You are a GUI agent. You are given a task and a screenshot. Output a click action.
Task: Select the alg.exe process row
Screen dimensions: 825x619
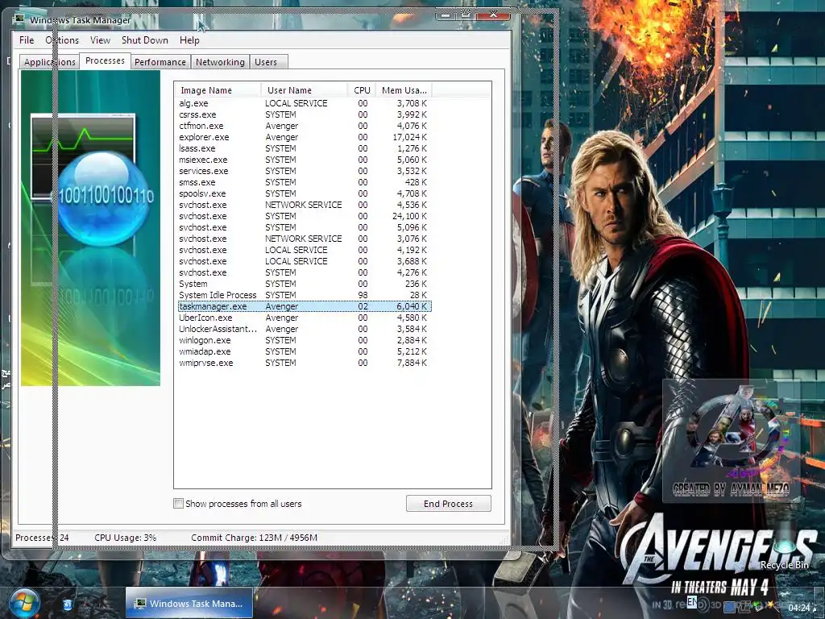point(304,103)
